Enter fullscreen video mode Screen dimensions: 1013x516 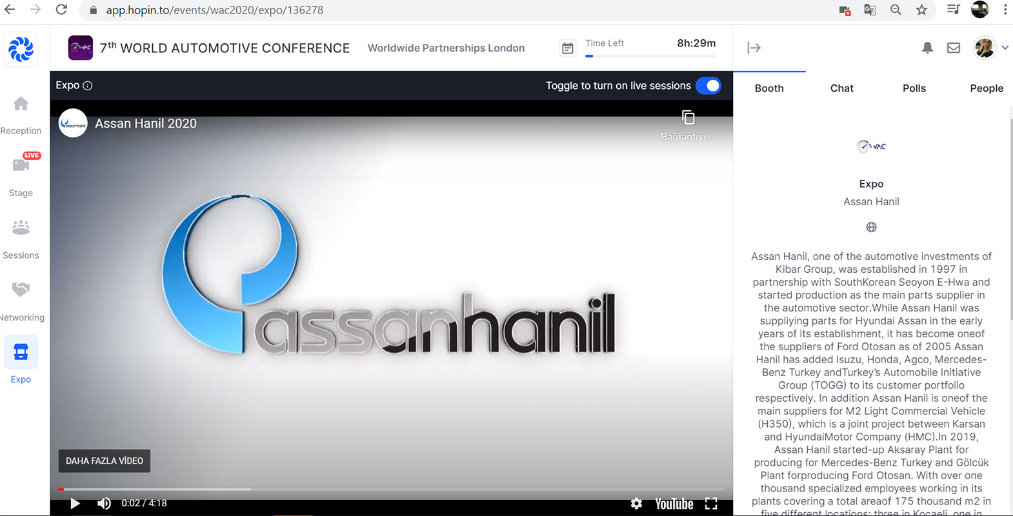click(711, 504)
